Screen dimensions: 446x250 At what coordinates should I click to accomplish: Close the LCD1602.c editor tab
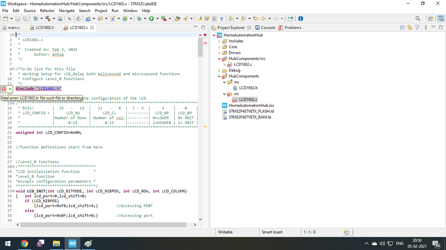(x=92, y=28)
